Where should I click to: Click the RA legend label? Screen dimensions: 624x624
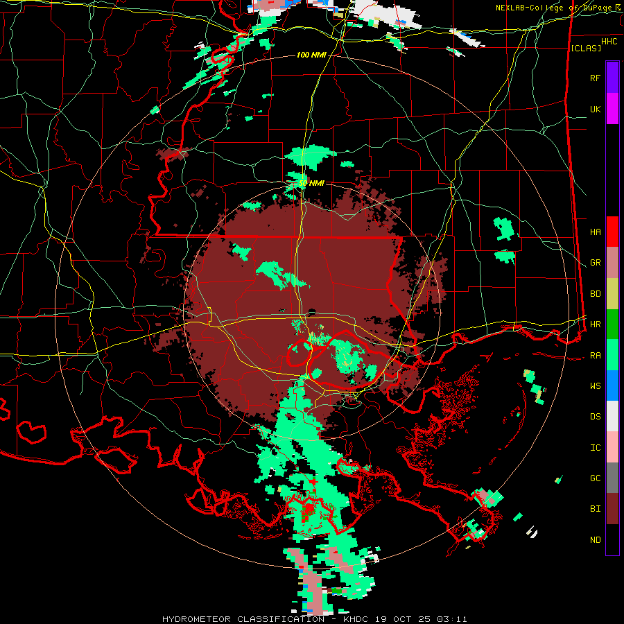point(595,356)
